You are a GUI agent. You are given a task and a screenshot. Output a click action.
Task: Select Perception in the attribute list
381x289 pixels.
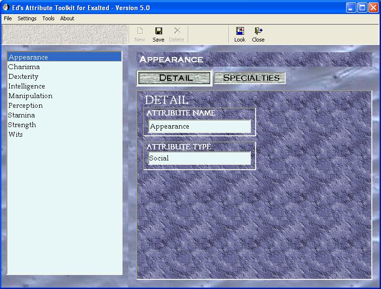64,105
